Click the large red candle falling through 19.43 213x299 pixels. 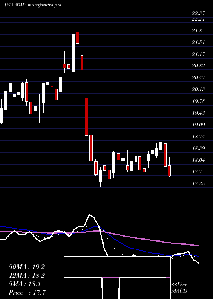point(86,117)
